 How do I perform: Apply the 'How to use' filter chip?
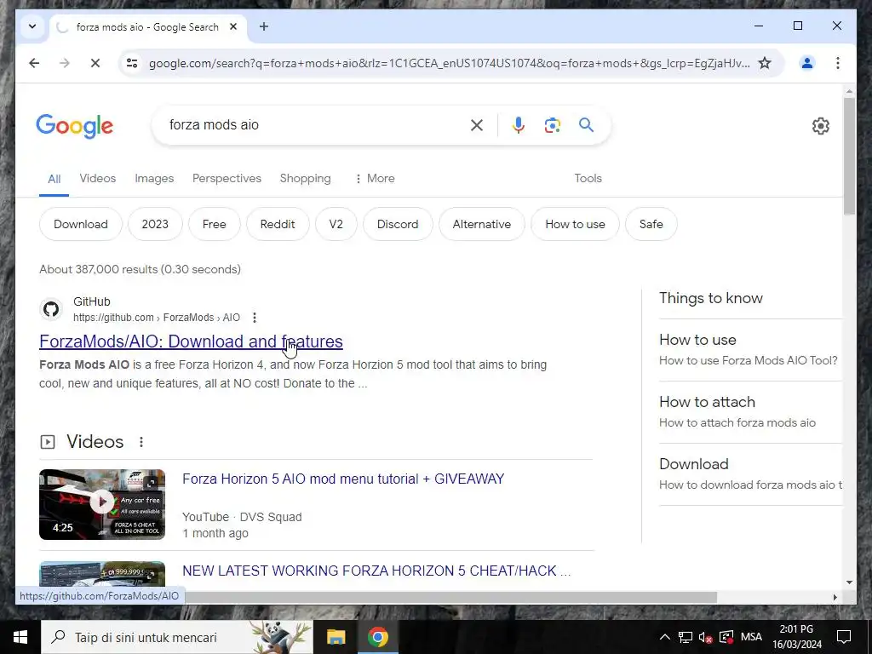coord(575,224)
